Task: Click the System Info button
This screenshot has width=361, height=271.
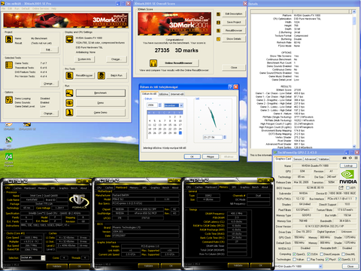Action: (x=84, y=59)
